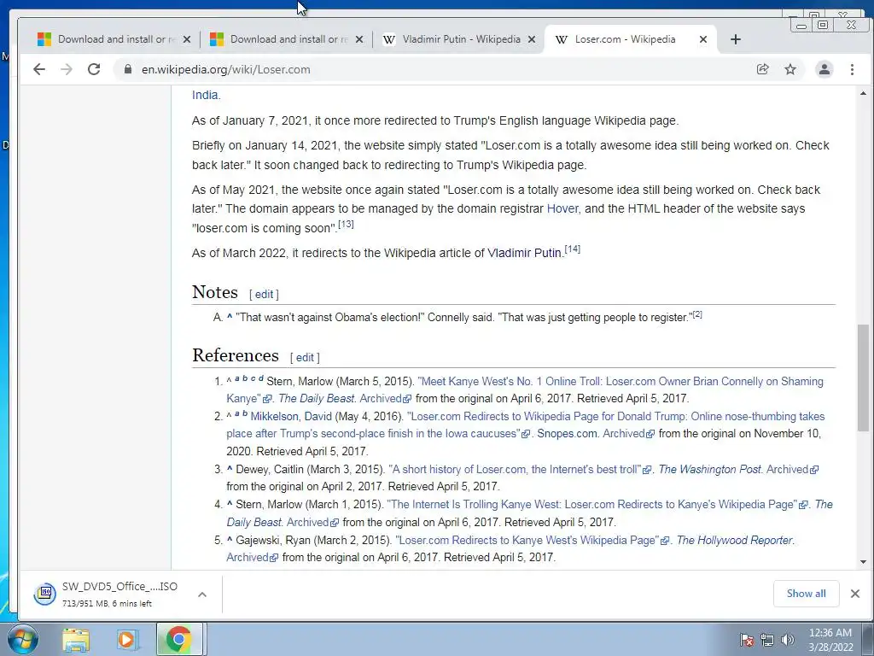Open Archived link in reference 5

[x=252, y=557]
